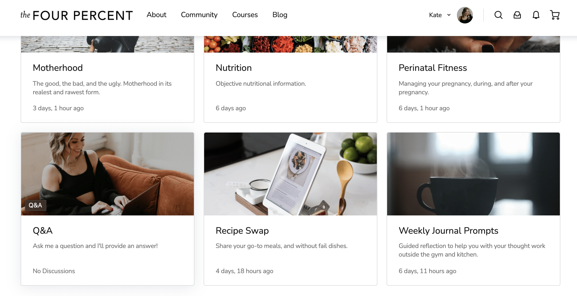Open the inbox messages icon

pos(517,15)
